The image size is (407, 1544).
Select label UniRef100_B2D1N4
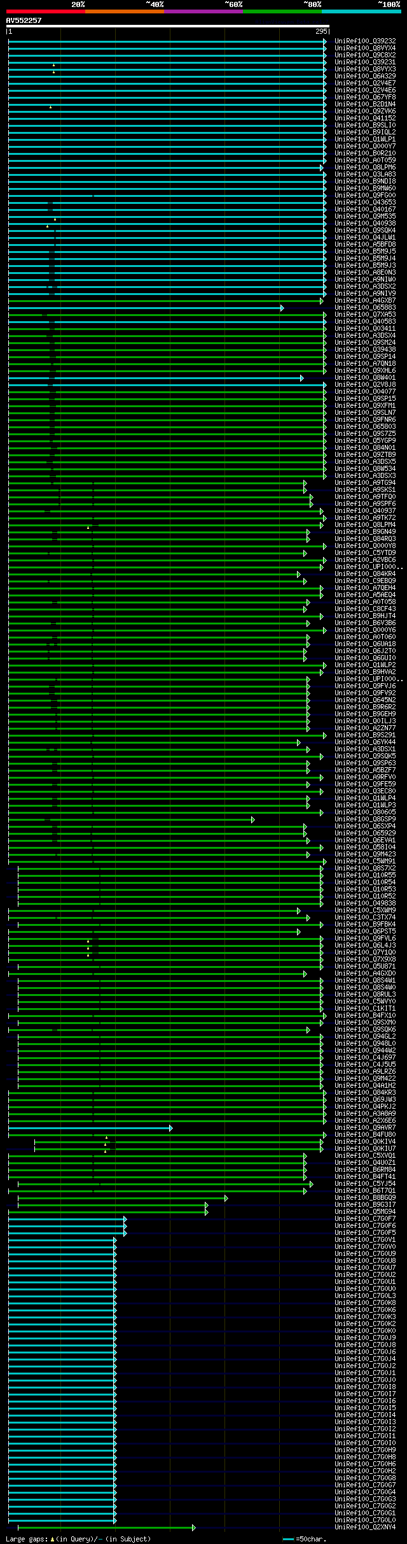[x=365, y=105]
